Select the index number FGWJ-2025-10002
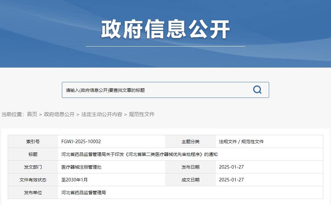Image resolution: width=331 pixels, height=205 pixels. point(81,141)
